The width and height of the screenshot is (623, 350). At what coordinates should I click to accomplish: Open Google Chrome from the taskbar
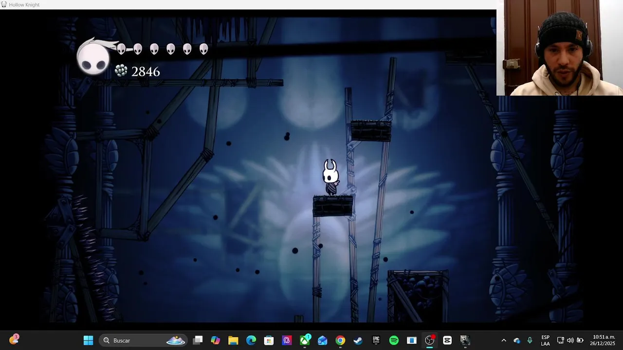point(340,340)
